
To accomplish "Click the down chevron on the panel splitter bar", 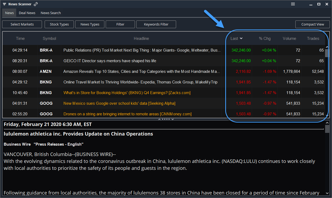I will pyautogui.click(x=173, y=119).
